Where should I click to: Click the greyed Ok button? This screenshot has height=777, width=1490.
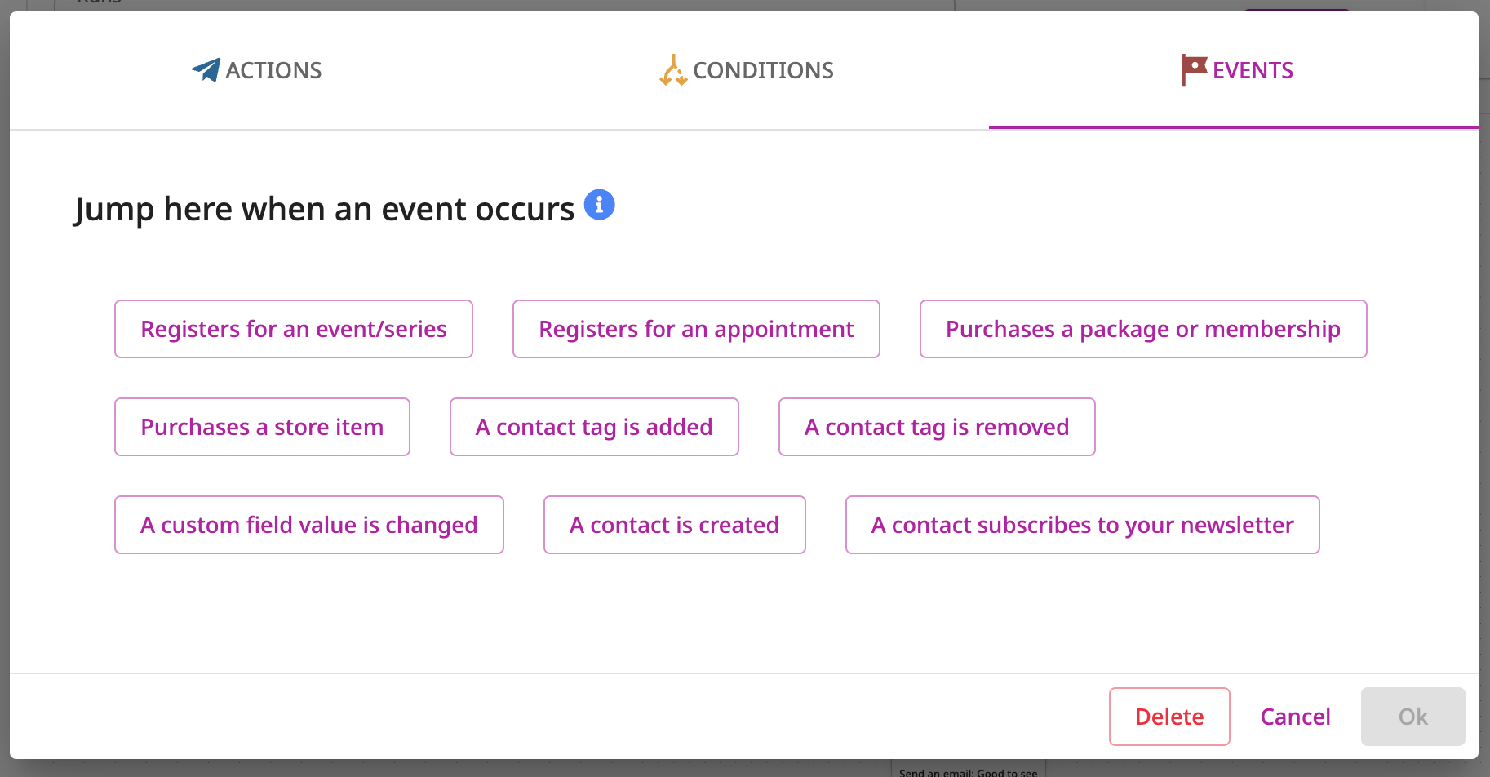[x=1413, y=717]
